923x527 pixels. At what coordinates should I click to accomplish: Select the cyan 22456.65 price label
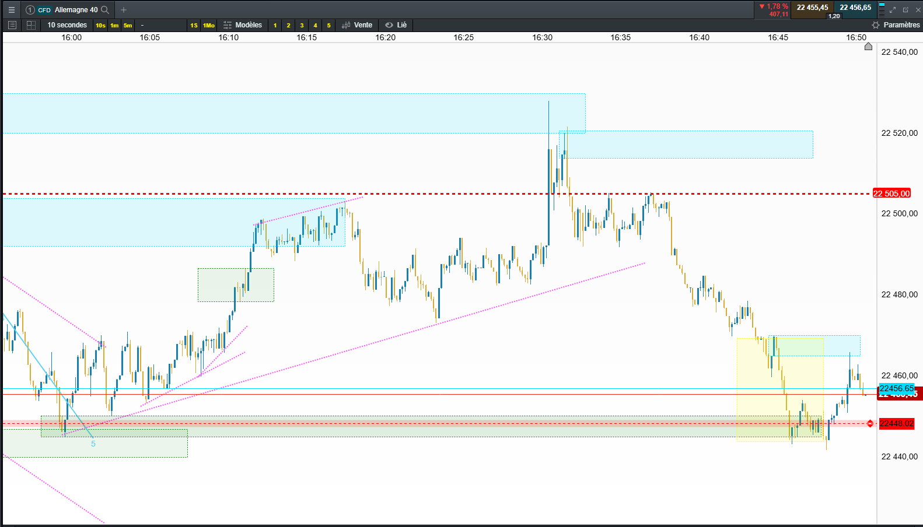click(897, 388)
